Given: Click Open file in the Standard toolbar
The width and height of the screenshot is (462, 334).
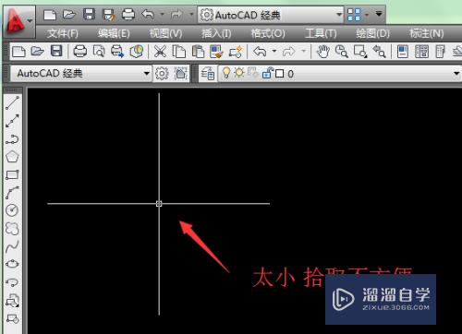Looking at the screenshot, I should pyautogui.click(x=37, y=52).
